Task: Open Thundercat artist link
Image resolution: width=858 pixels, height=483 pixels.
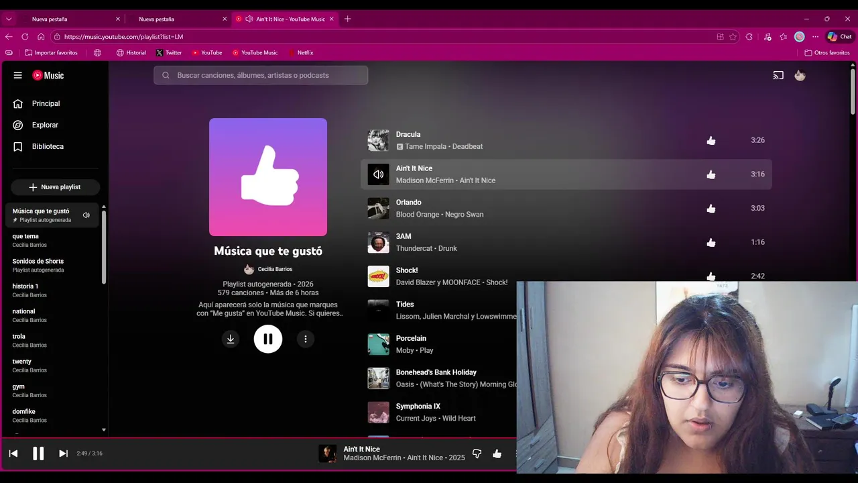Action: click(414, 248)
